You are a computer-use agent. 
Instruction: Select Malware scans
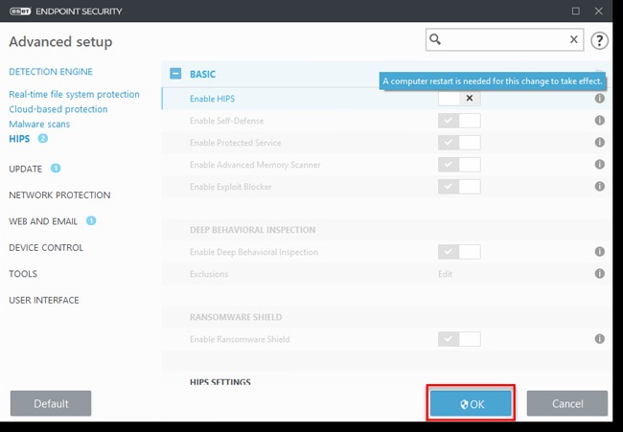point(39,125)
